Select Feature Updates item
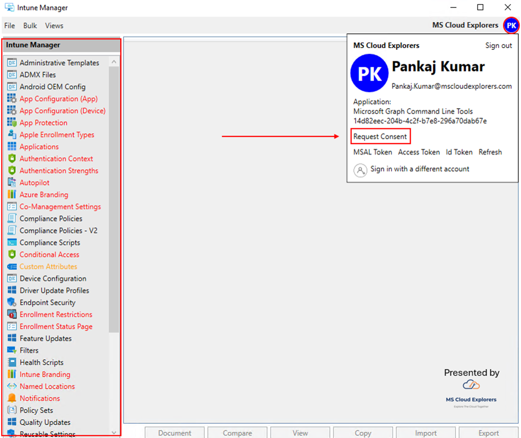Screen dimensions: 521x438 pos(46,338)
